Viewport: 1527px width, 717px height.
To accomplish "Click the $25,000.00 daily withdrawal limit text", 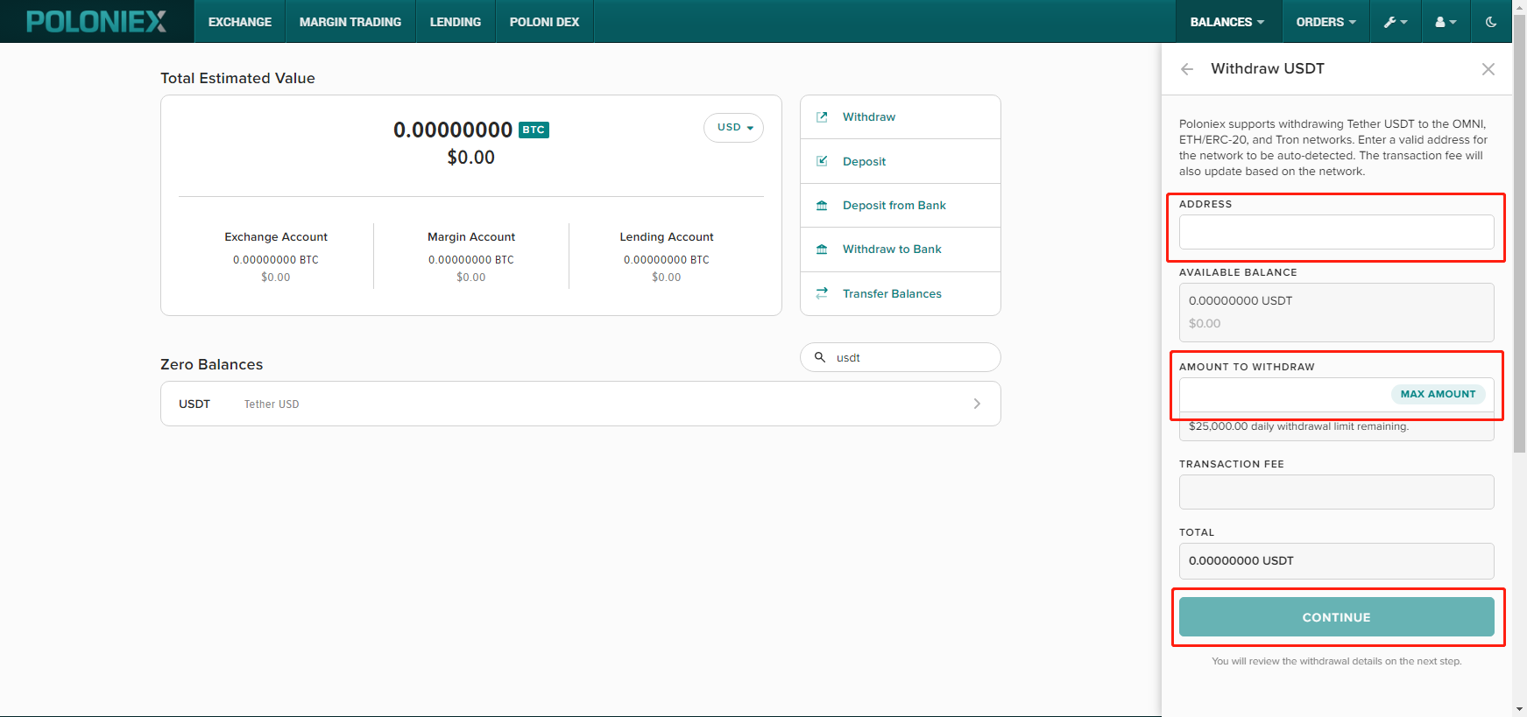I will [x=1298, y=426].
